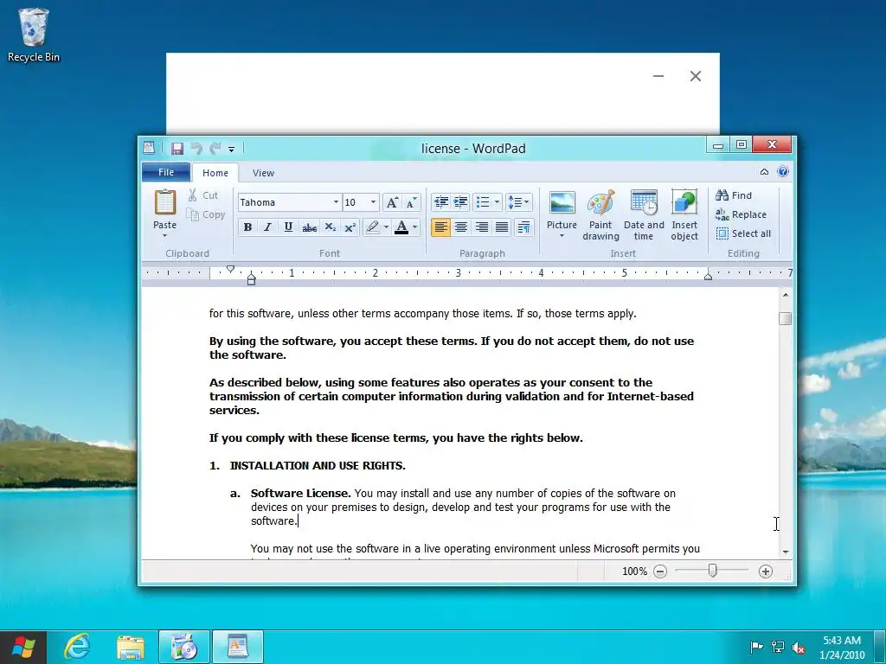This screenshot has height=664, width=886.
Task: Open the Windows Start button
Action: coord(22,648)
